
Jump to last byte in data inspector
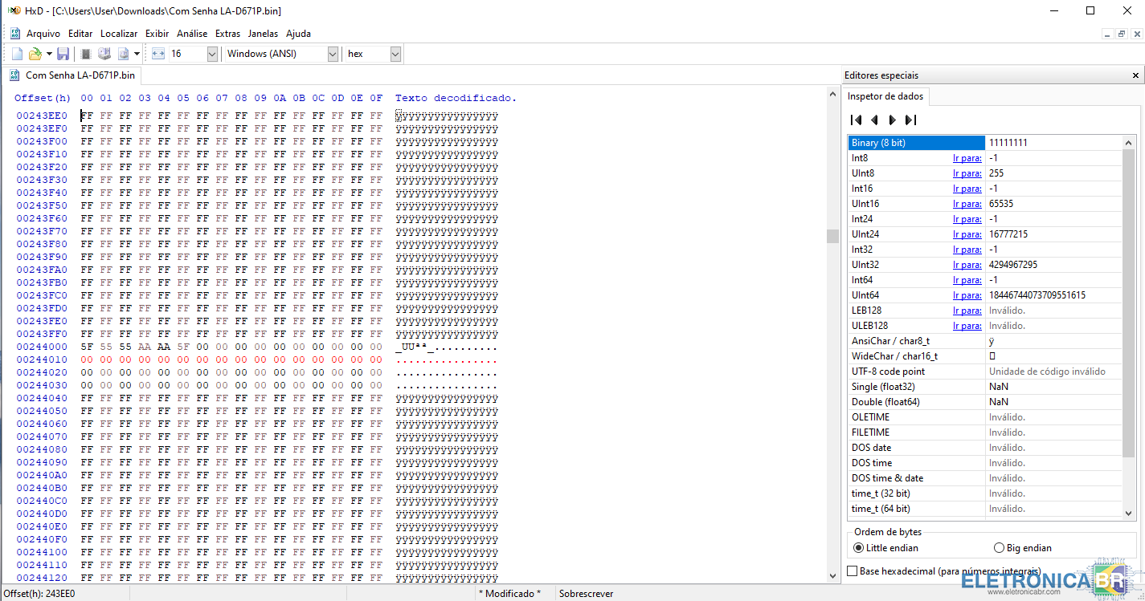click(x=910, y=120)
